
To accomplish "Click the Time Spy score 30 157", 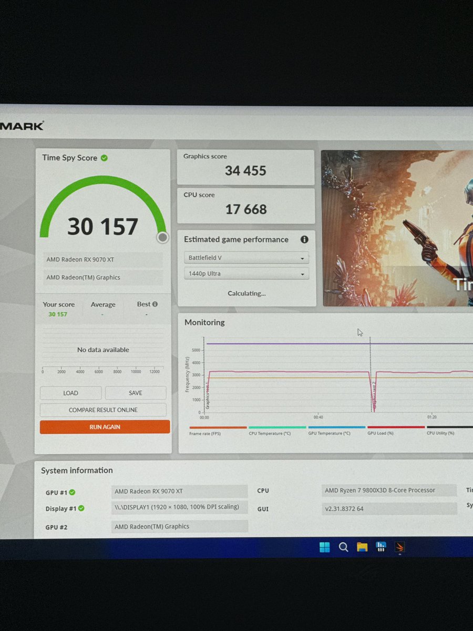I will pos(103,227).
